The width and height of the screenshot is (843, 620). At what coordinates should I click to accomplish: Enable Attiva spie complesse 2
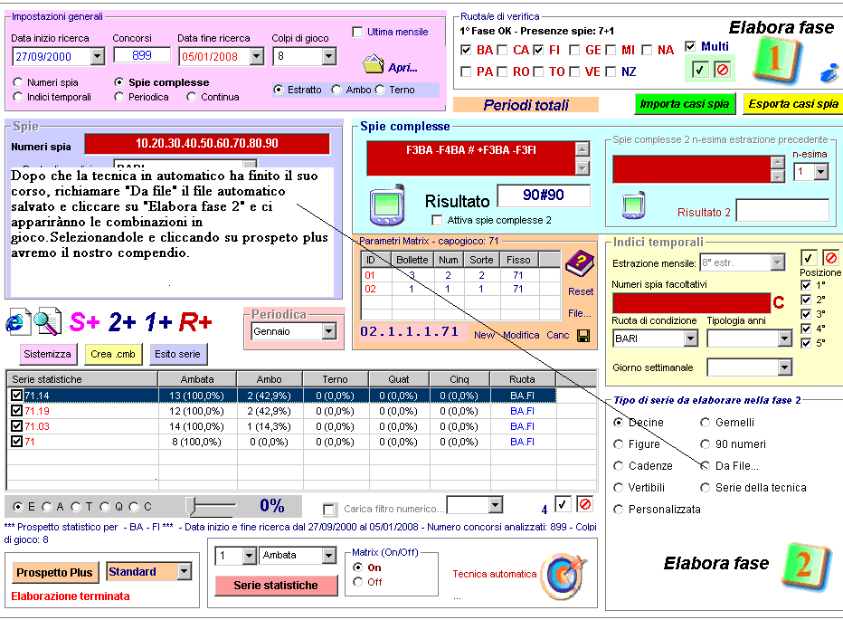pos(437,220)
